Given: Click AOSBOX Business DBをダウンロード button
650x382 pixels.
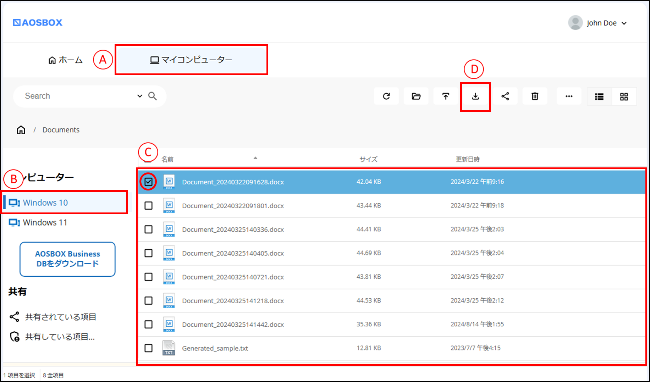Looking at the screenshot, I should click(x=67, y=259).
